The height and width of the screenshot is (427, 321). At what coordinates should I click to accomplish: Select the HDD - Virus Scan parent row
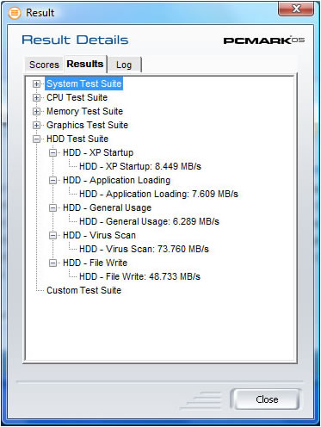pyautogui.click(x=99, y=235)
